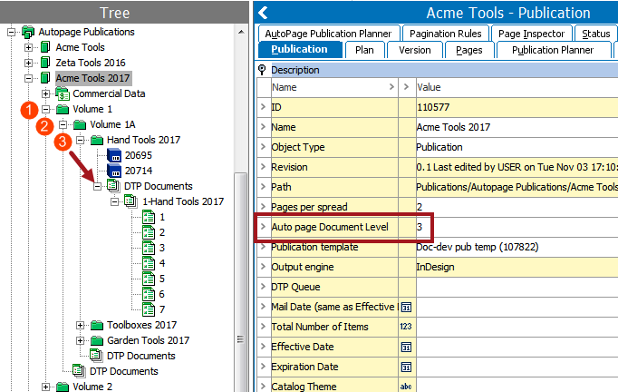Click the 123 number icon for Total Number of Items
Viewport: 618px width, 392px height.
click(x=406, y=327)
